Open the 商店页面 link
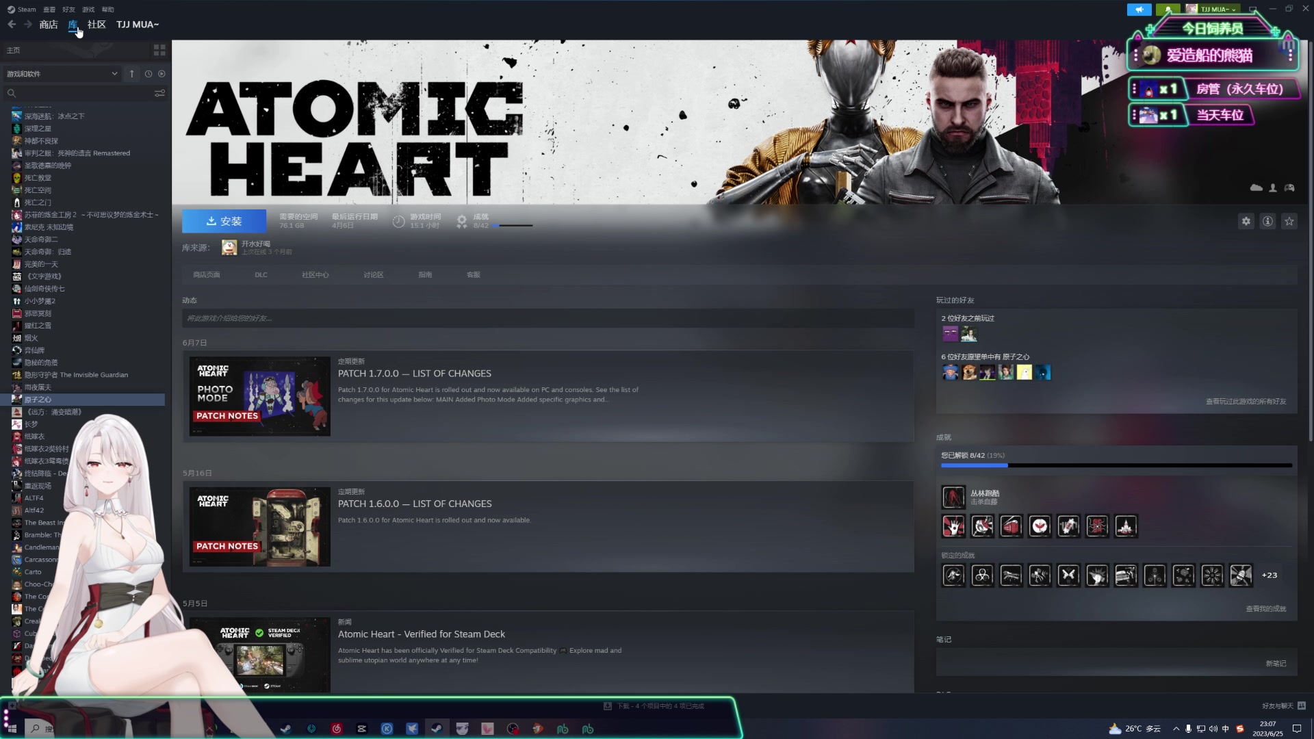The width and height of the screenshot is (1314, 739). 207,275
